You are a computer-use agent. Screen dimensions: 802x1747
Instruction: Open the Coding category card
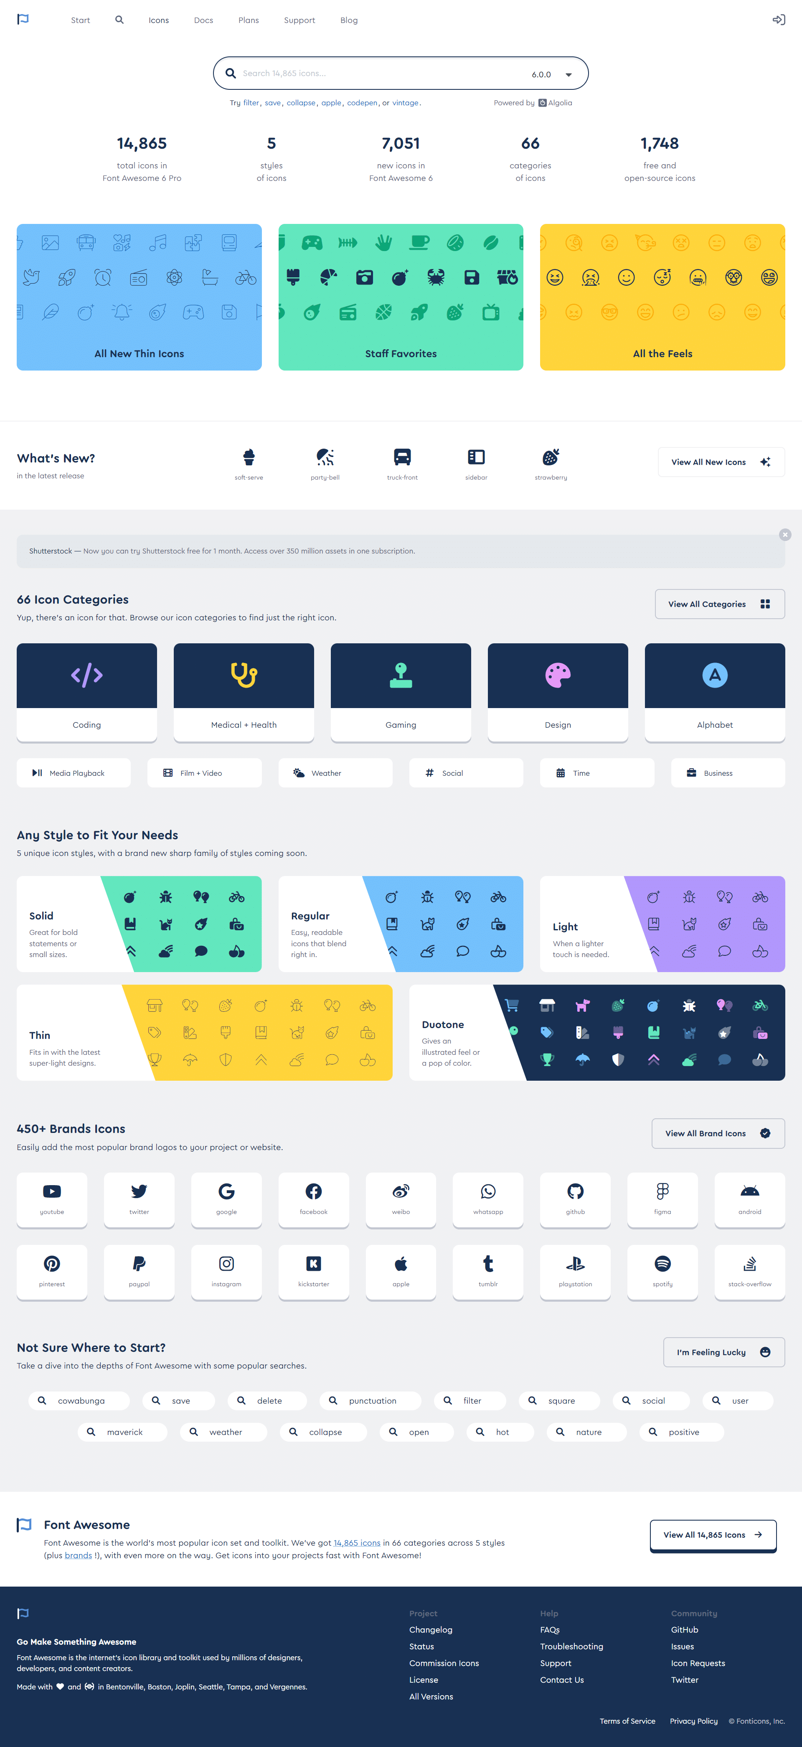click(x=87, y=693)
